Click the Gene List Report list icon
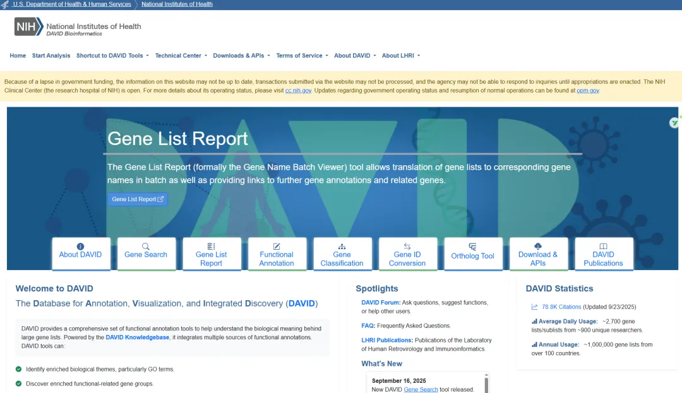682x393 pixels. (x=211, y=246)
